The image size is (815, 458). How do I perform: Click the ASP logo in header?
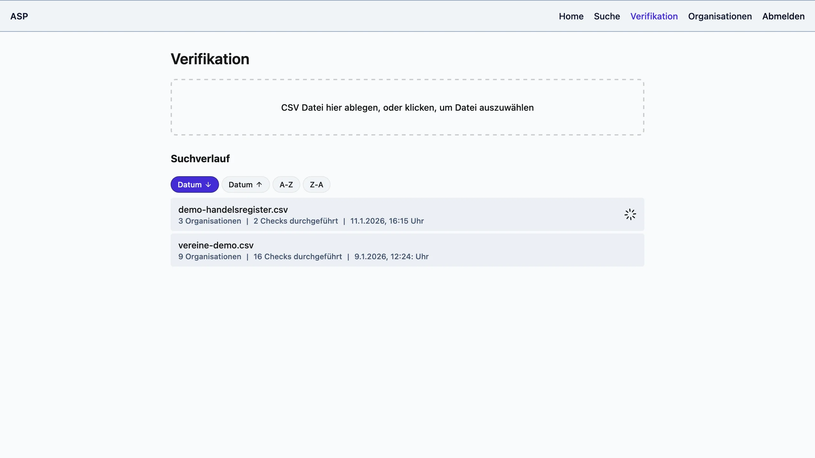pos(19,16)
